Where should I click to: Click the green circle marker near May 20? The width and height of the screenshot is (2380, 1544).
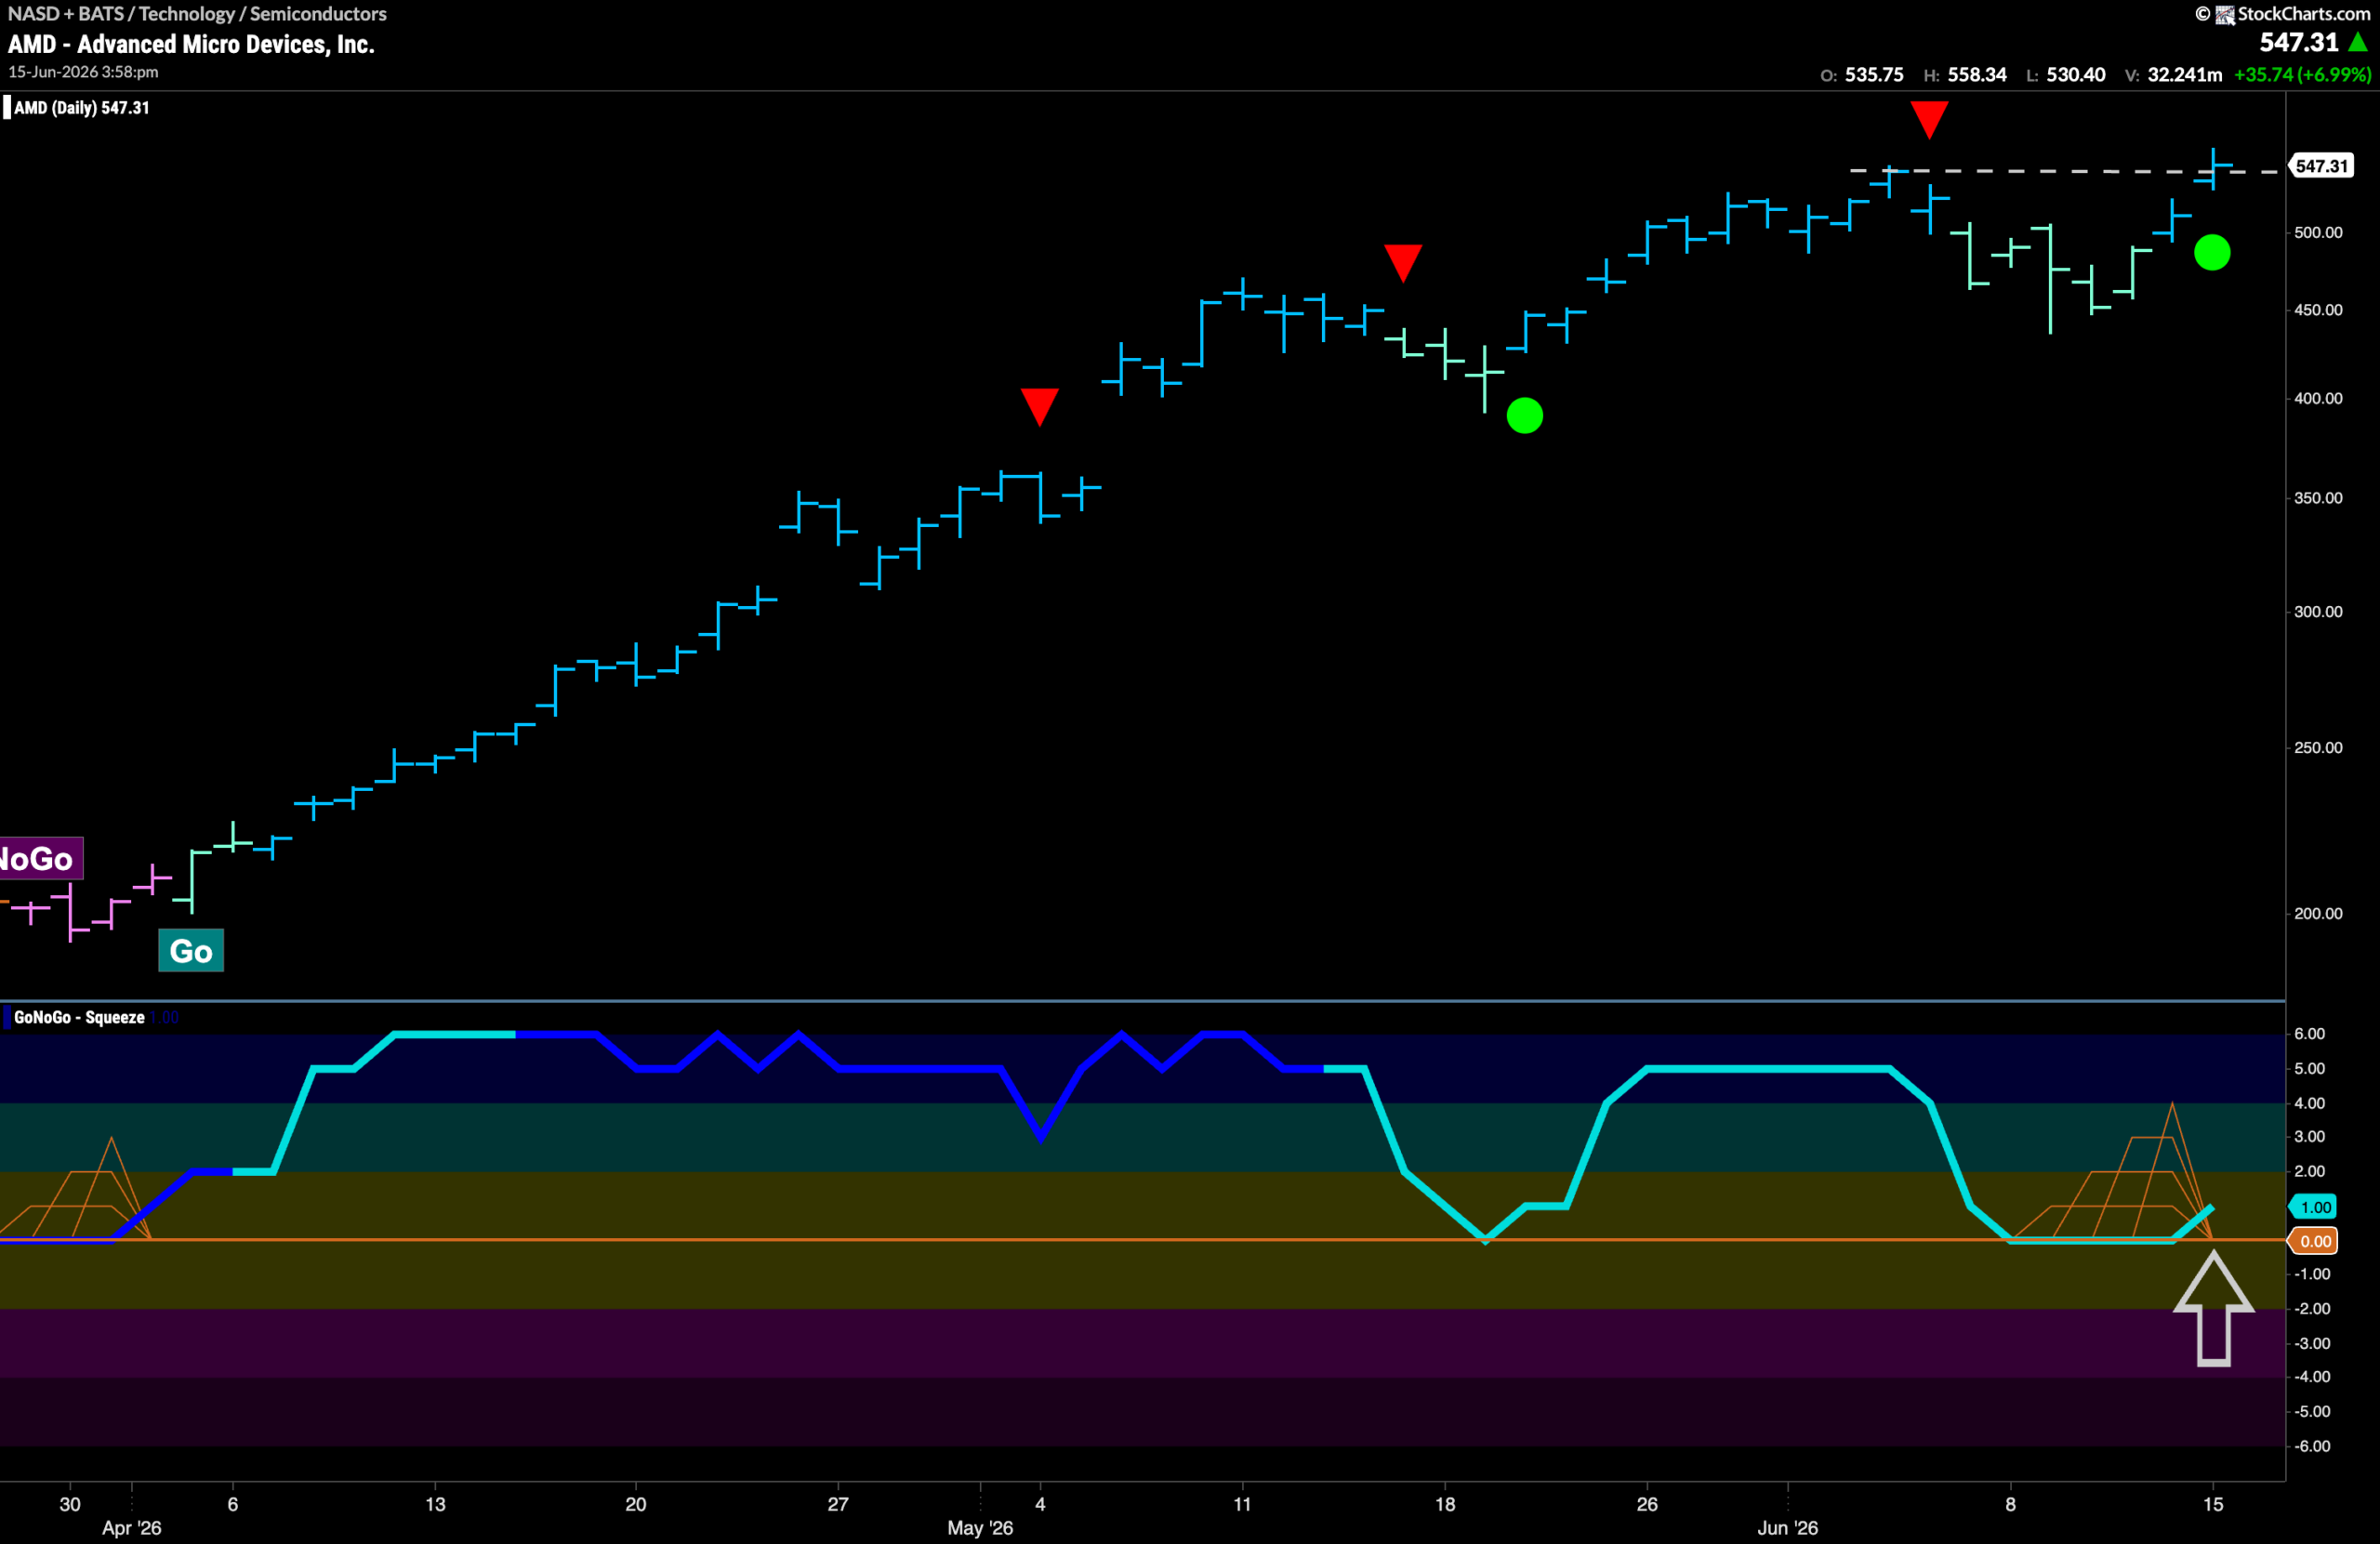pos(1525,415)
